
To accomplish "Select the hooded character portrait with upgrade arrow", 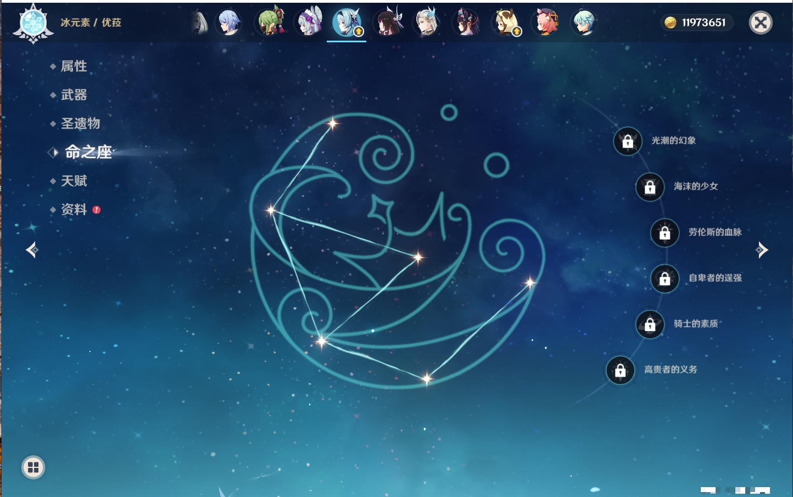I will (x=506, y=23).
